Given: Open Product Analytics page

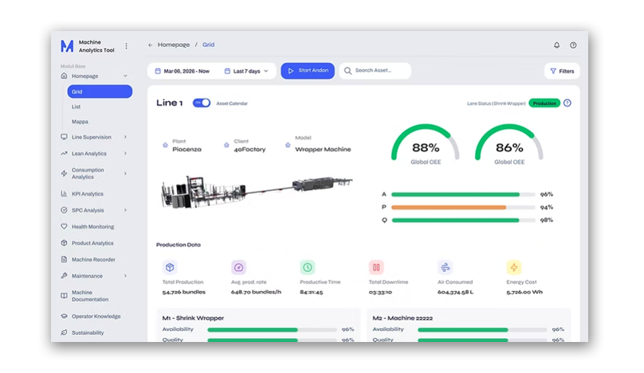Looking at the screenshot, I should (x=92, y=243).
